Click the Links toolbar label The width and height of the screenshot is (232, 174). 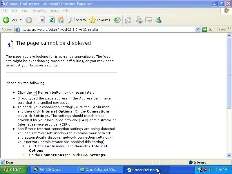coord(222,29)
